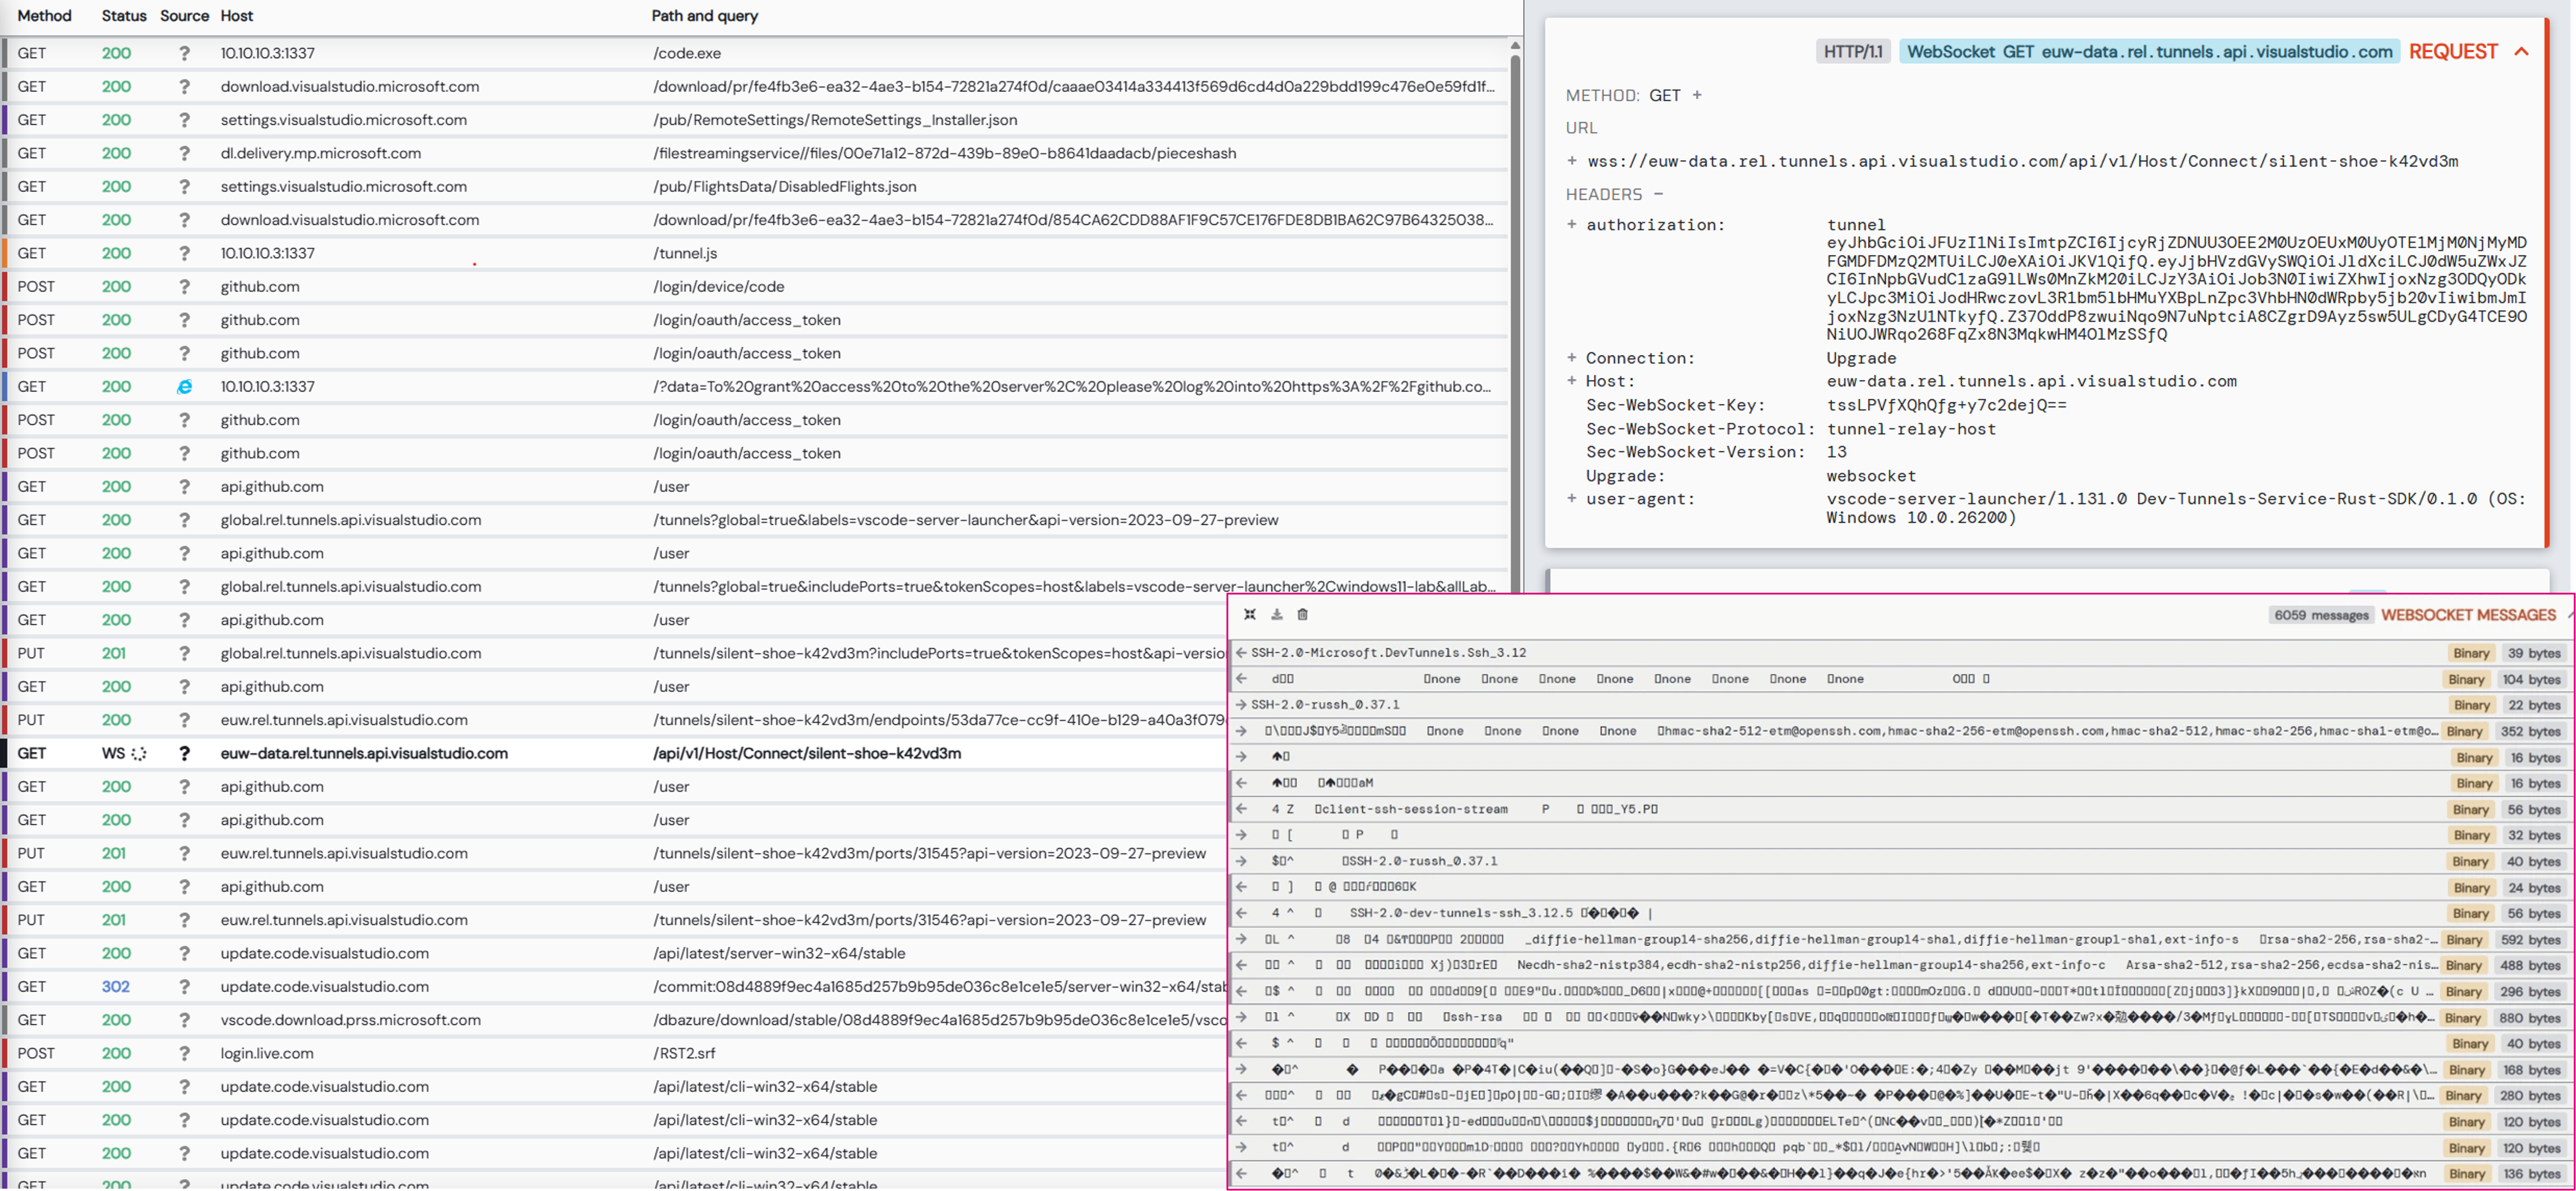The height and width of the screenshot is (1191, 2576).
Task: Expand the user-agent header description
Action: (x=1572, y=499)
